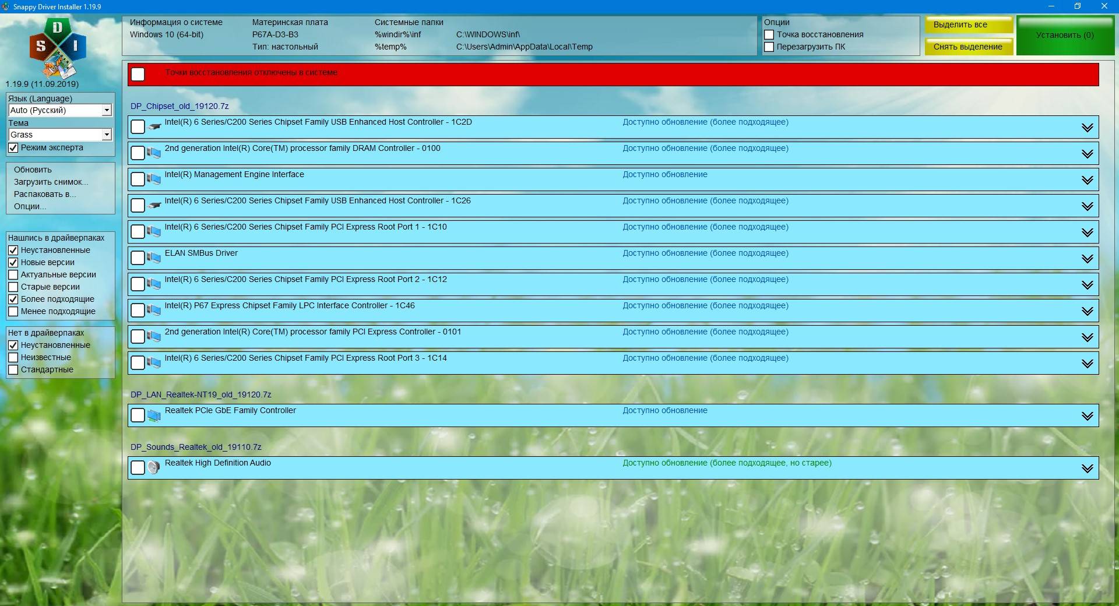Screen dimensions: 1119x606
Task: Open Опции... in the left panel
Action: [x=30, y=206]
